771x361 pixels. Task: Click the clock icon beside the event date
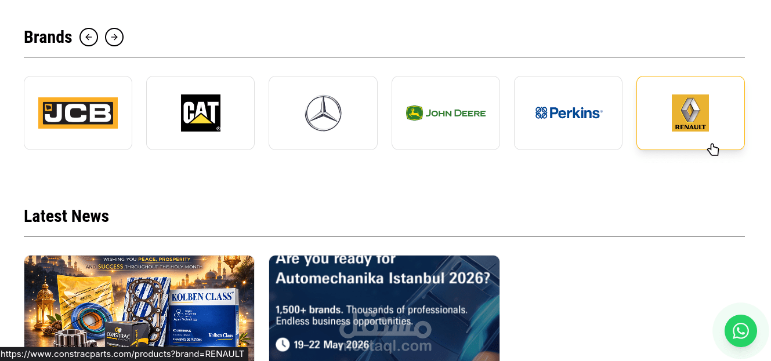point(283,345)
